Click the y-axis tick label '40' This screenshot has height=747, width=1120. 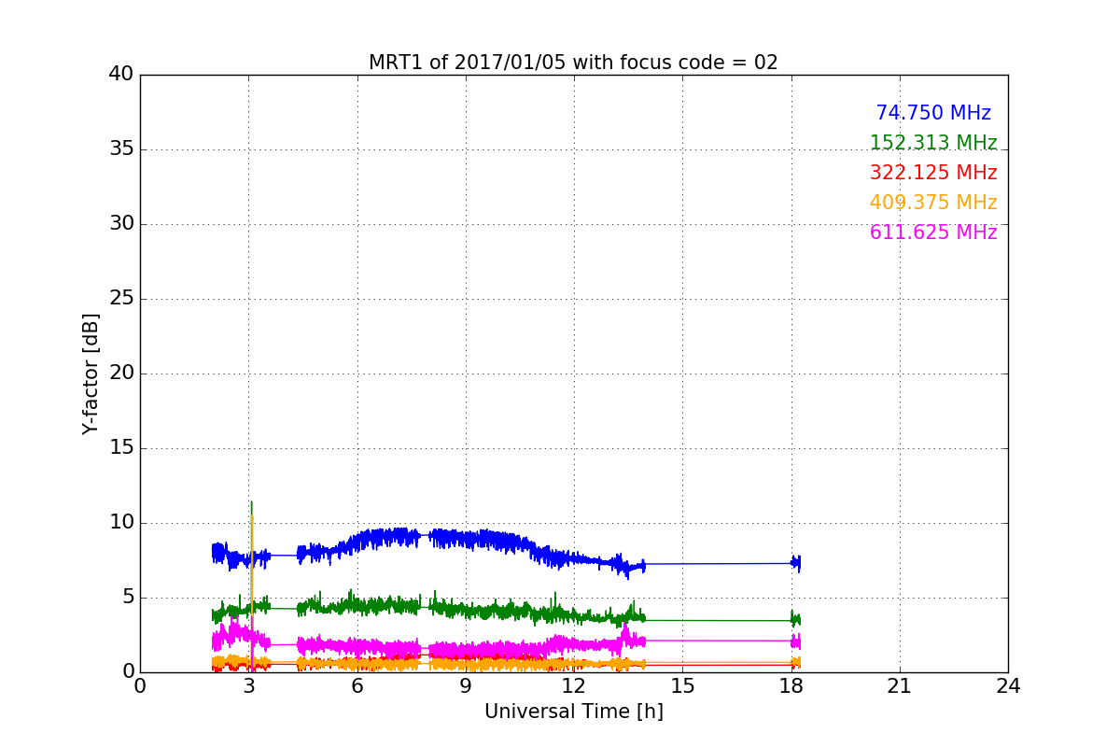(x=121, y=75)
